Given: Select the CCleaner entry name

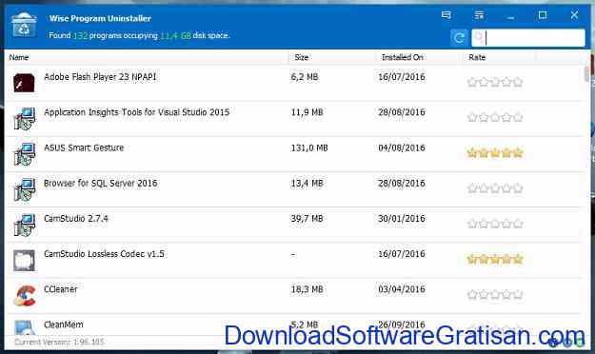Looking at the screenshot, I should (x=61, y=289).
